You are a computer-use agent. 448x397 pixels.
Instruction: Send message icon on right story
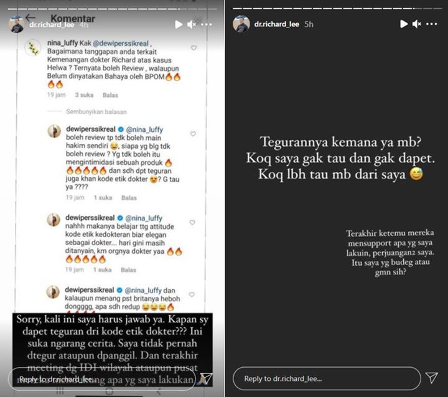431,378
